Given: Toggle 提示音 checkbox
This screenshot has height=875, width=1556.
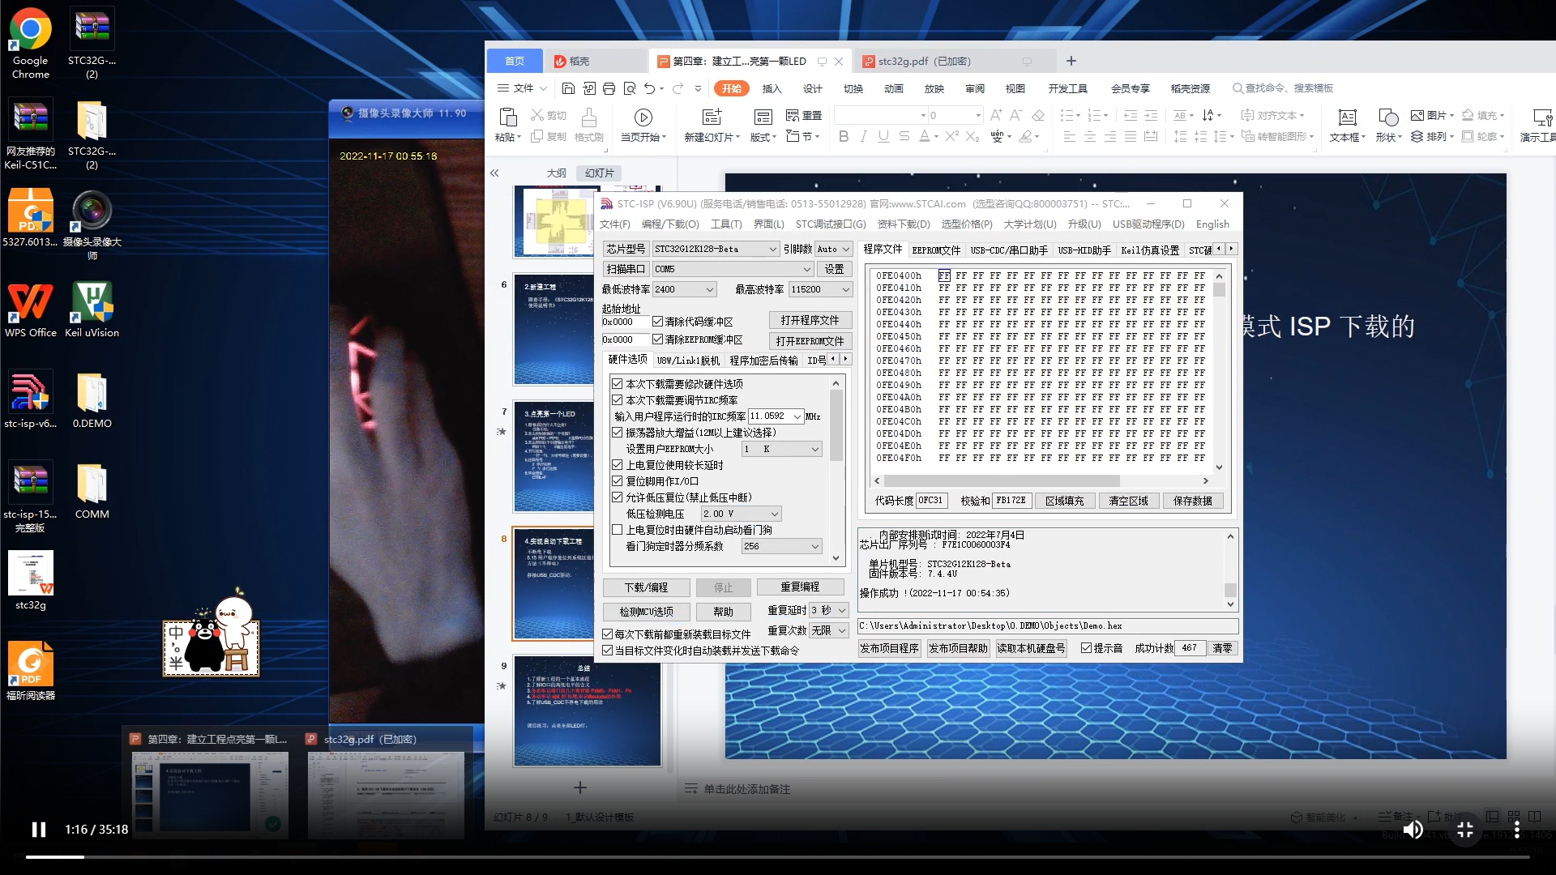Looking at the screenshot, I should point(1086,648).
